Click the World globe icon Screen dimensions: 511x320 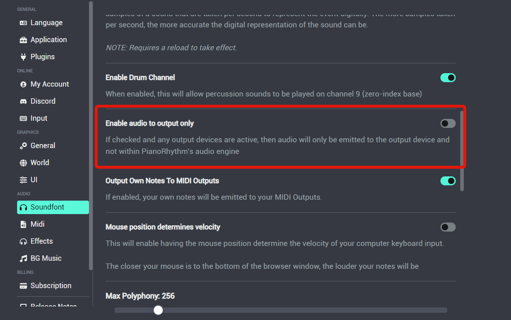click(x=23, y=163)
